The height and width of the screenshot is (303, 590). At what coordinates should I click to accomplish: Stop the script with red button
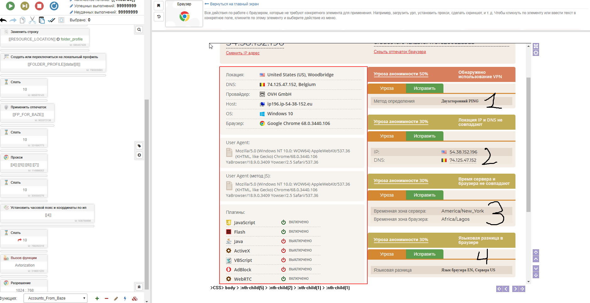[39, 6]
